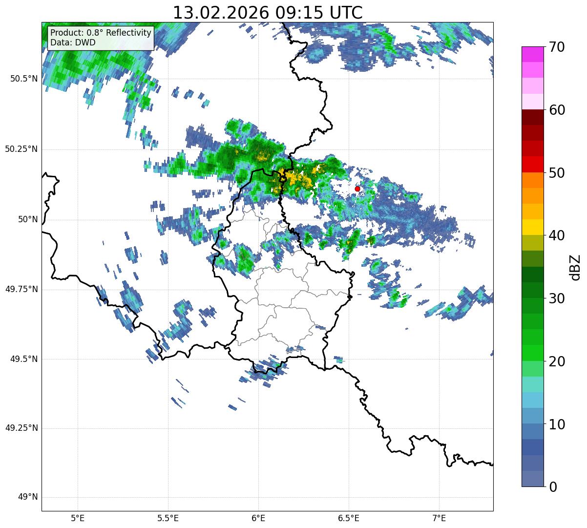
Task: Pick the light blue colorbar band just above 10 dBZ
Action: (x=532, y=416)
